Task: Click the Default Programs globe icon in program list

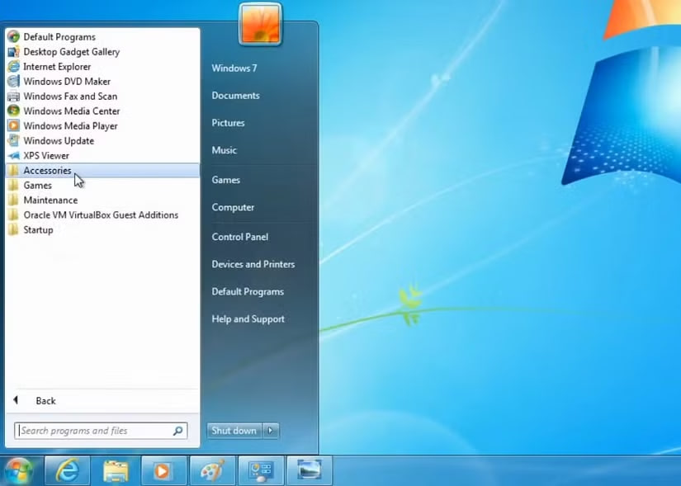Action: [13, 36]
